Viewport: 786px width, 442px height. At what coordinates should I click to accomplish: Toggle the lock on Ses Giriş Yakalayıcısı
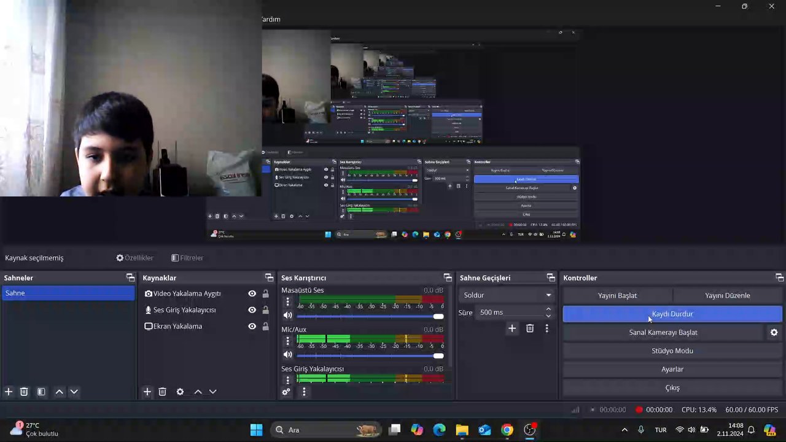[265, 310]
